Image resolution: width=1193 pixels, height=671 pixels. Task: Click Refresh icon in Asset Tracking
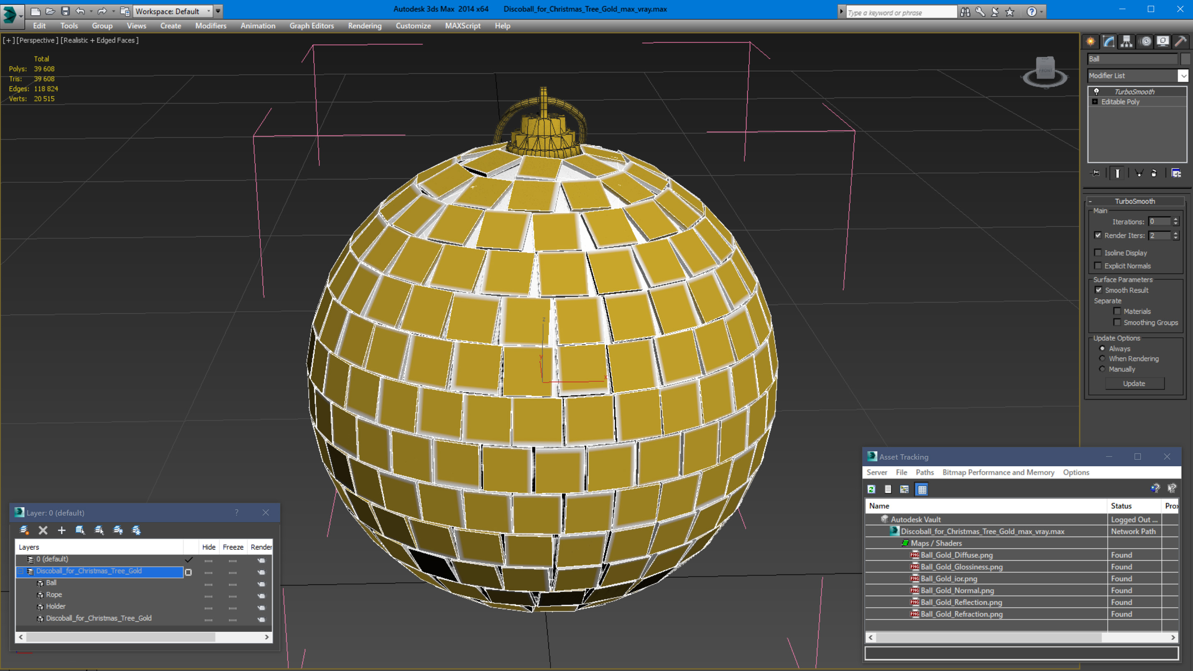tap(871, 489)
